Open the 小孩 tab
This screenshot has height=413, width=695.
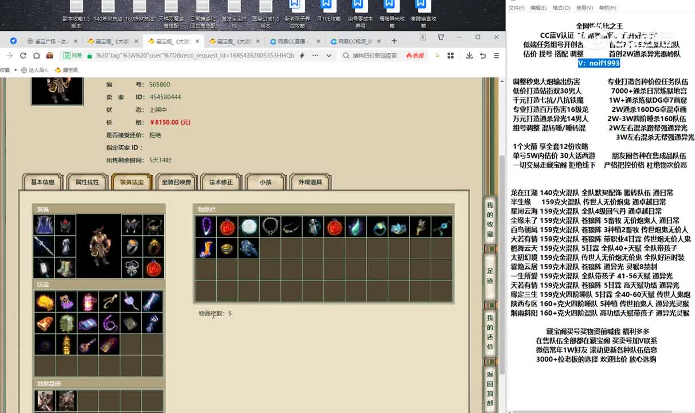click(265, 182)
